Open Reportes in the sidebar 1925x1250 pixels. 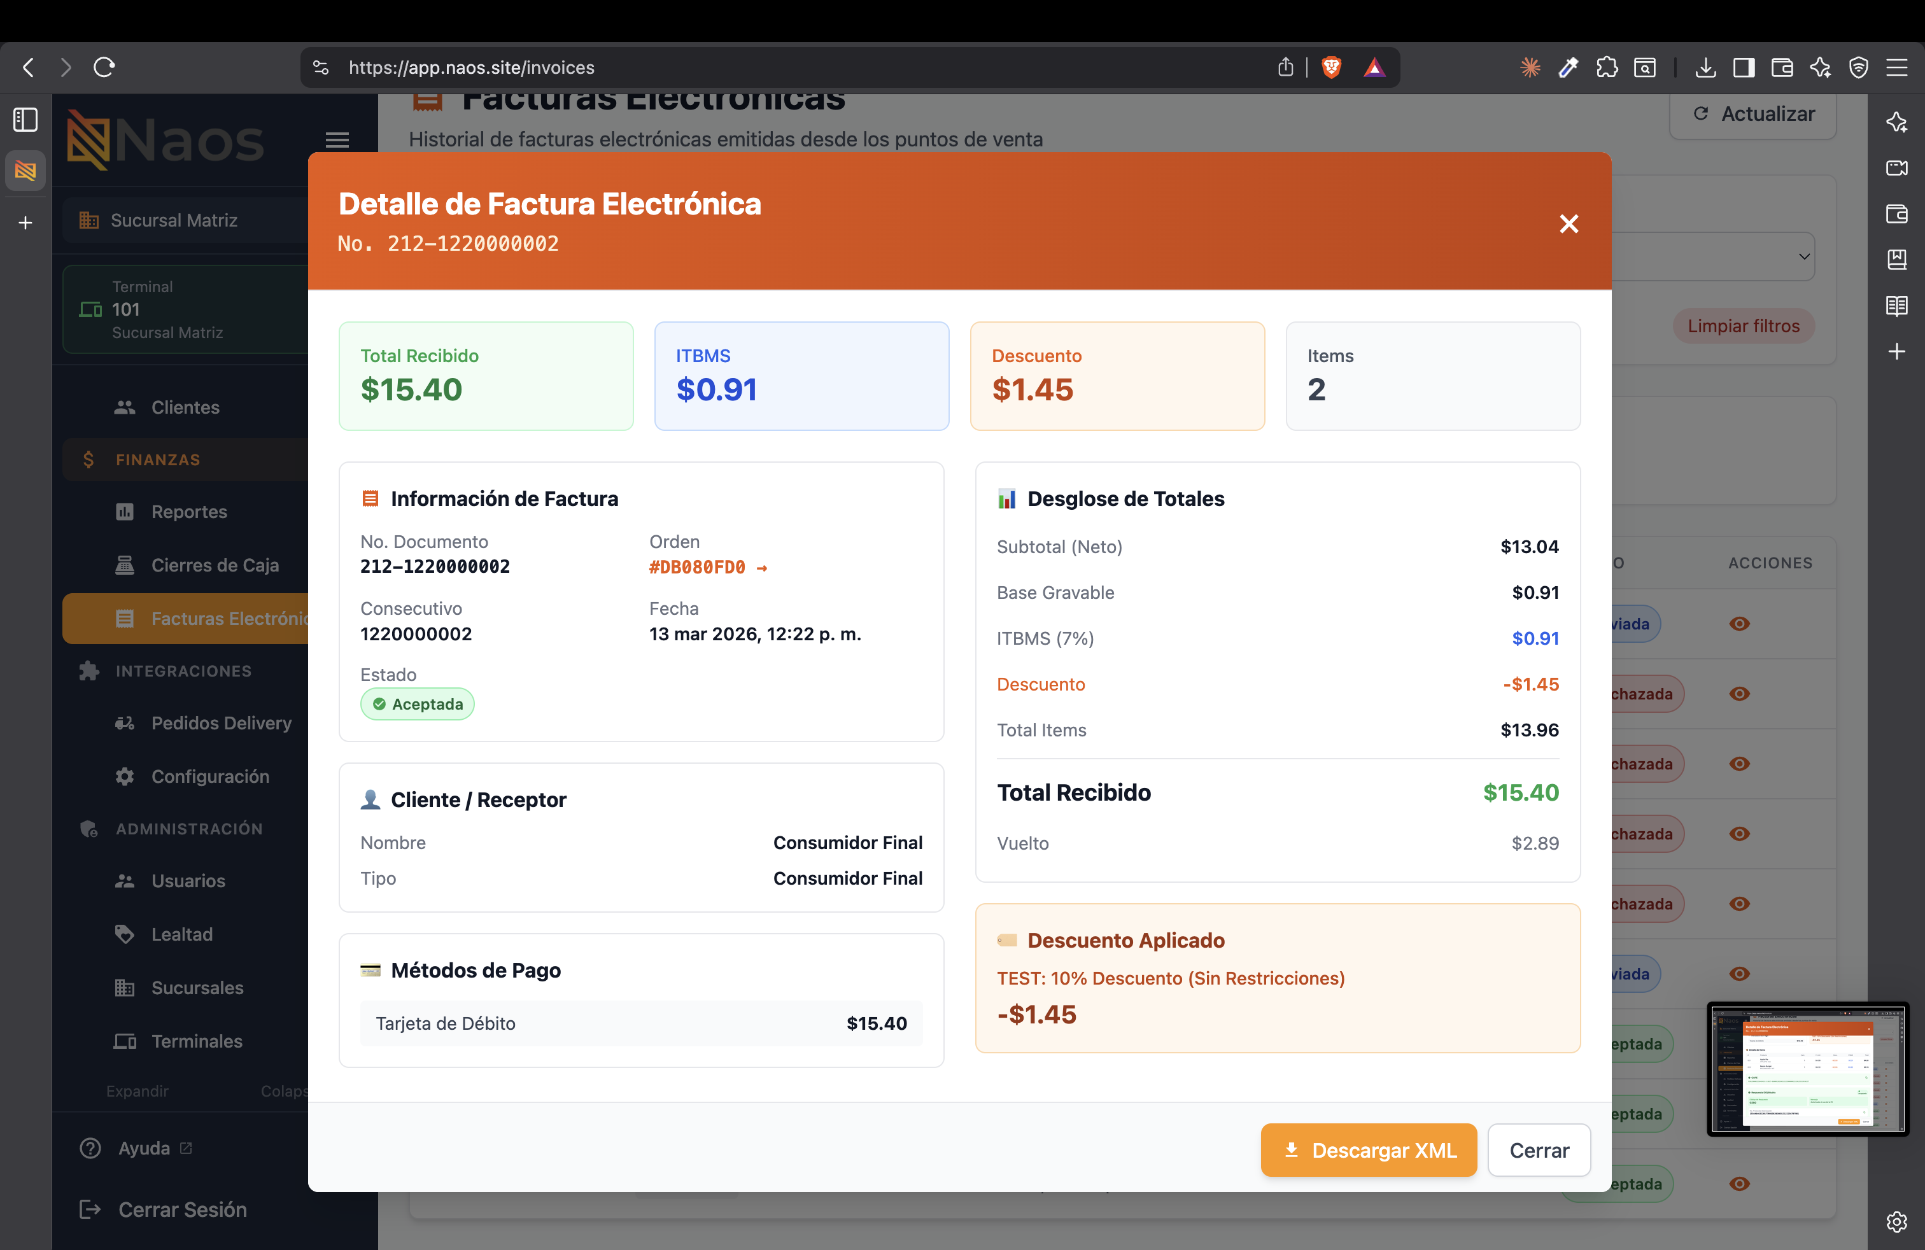click(188, 512)
